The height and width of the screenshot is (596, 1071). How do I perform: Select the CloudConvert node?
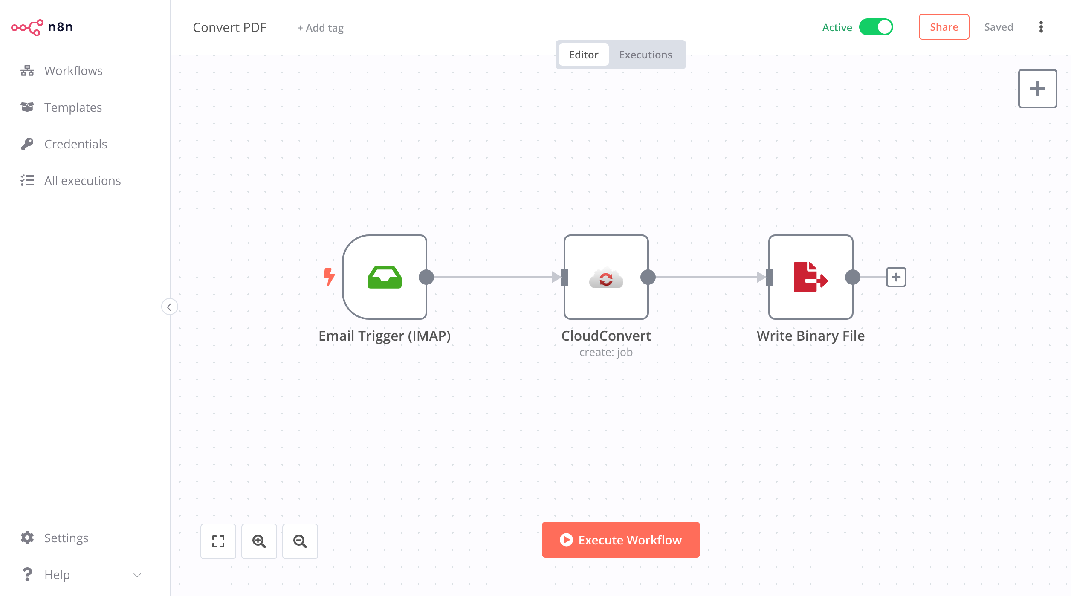tap(606, 277)
